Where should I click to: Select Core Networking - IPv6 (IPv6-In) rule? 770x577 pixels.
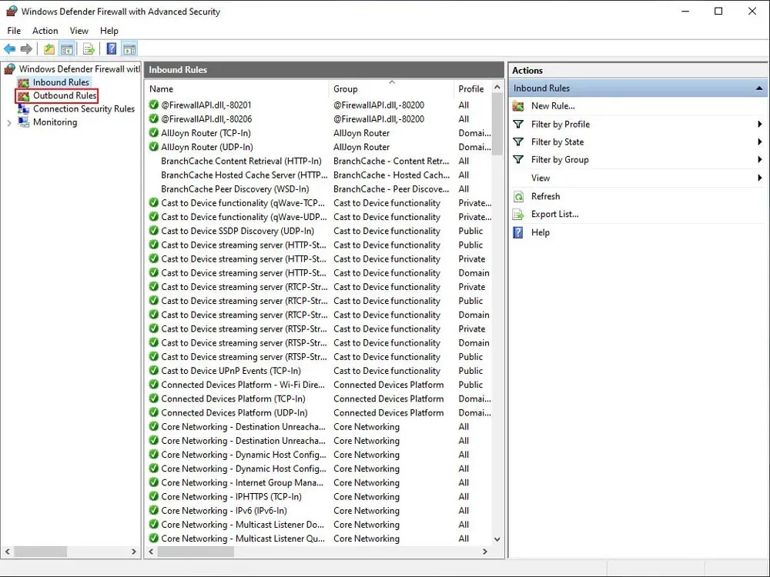(x=224, y=511)
